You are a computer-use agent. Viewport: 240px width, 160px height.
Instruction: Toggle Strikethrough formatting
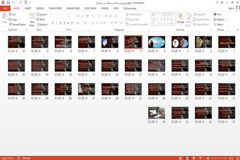(x=68, y=23)
